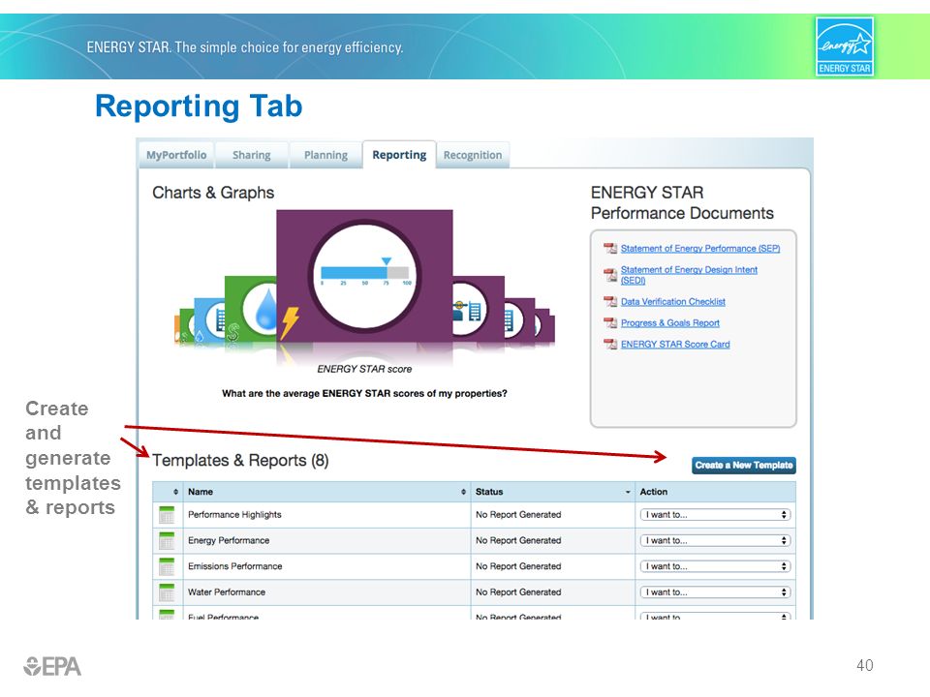Select the blue building chart card on the left
This screenshot has width=930, height=697.
coord(209,320)
